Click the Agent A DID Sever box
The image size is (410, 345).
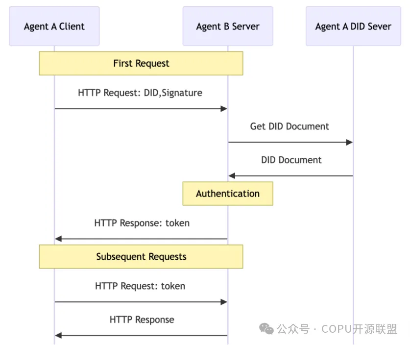point(353,26)
